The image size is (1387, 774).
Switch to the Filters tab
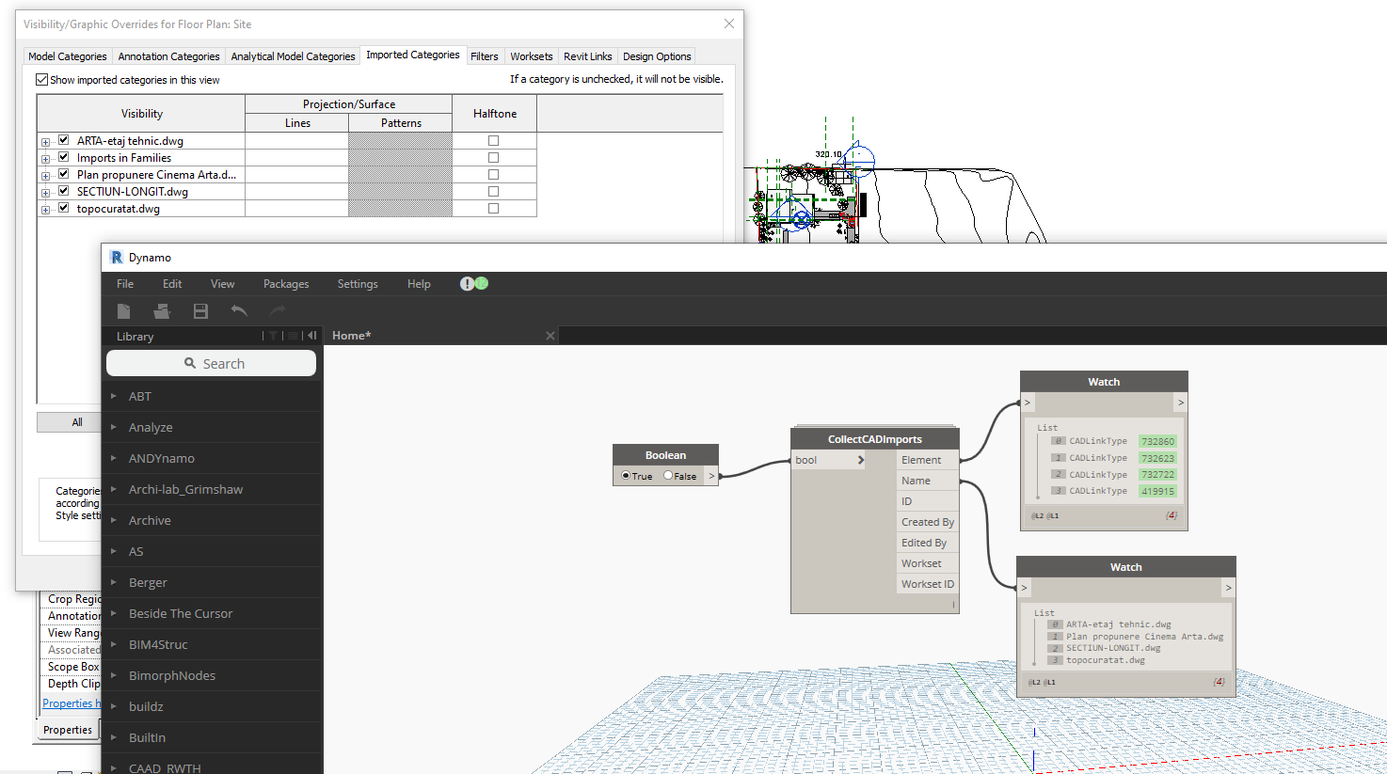[x=485, y=56]
